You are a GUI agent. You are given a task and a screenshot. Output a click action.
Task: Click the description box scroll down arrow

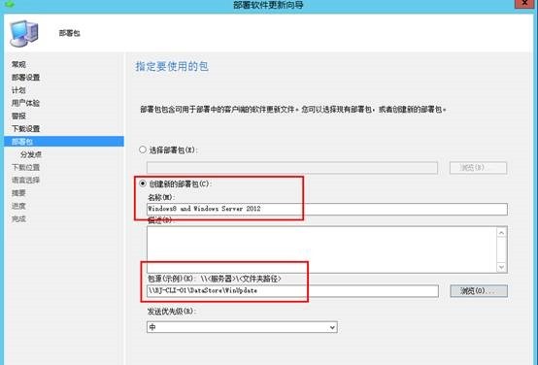pos(501,267)
